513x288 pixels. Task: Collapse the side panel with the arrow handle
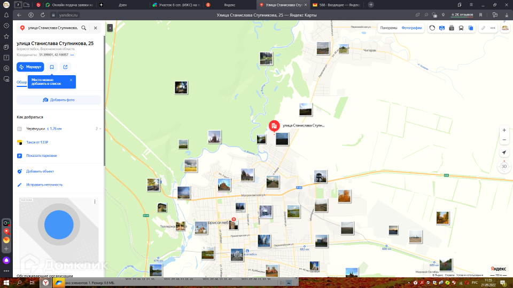[x=109, y=28]
